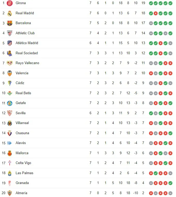Image resolution: width=176 pixels, height=197 pixels.
Task: Open the Real Sociedad team link
Action: point(27,53)
